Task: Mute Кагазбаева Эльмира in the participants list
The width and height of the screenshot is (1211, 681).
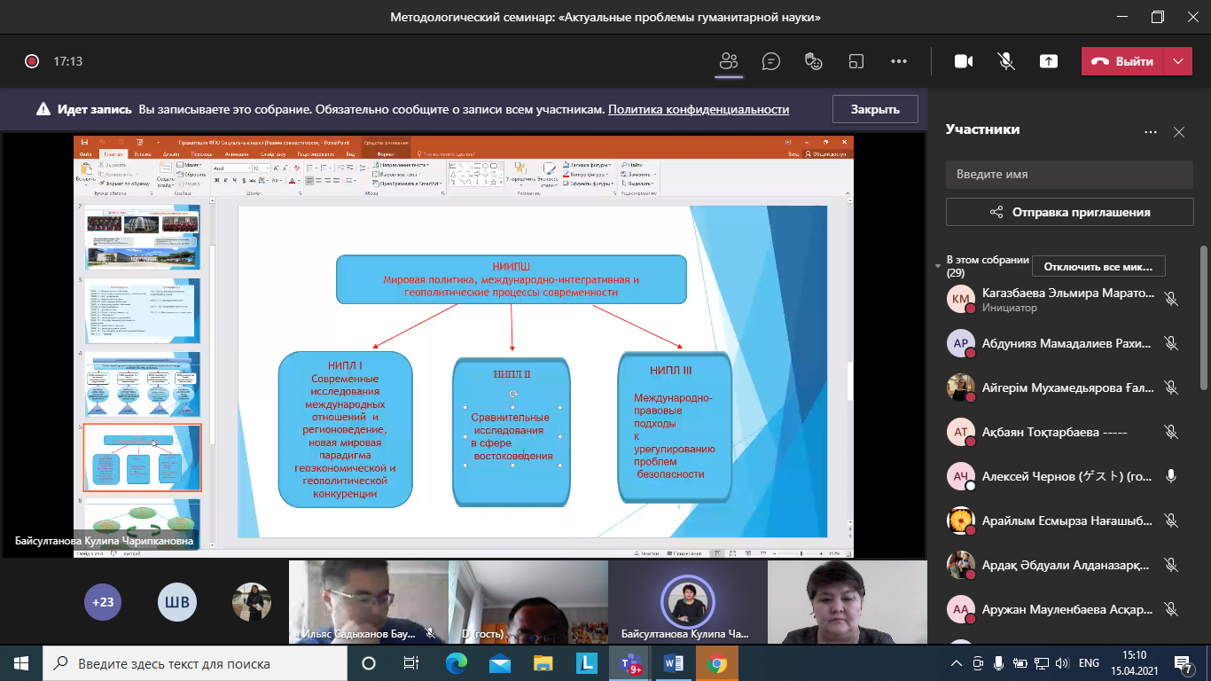Action: 1171,300
